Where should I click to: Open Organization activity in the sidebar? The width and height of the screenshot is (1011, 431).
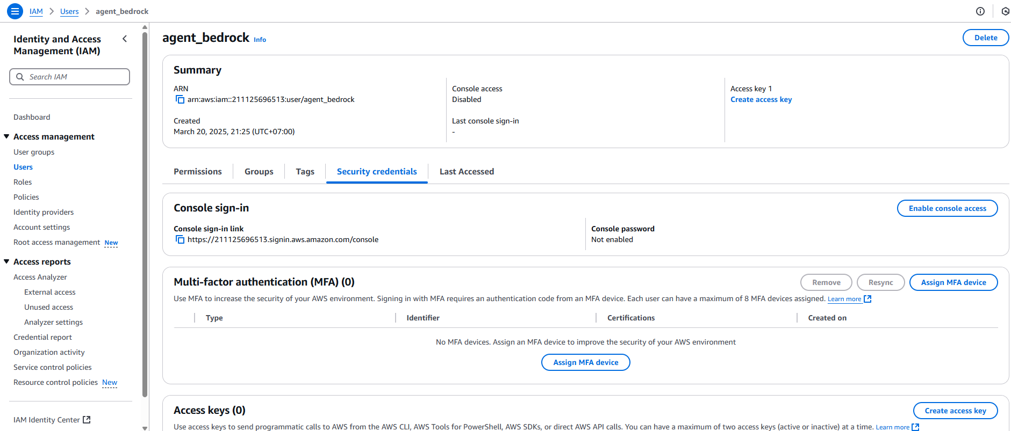(x=49, y=352)
